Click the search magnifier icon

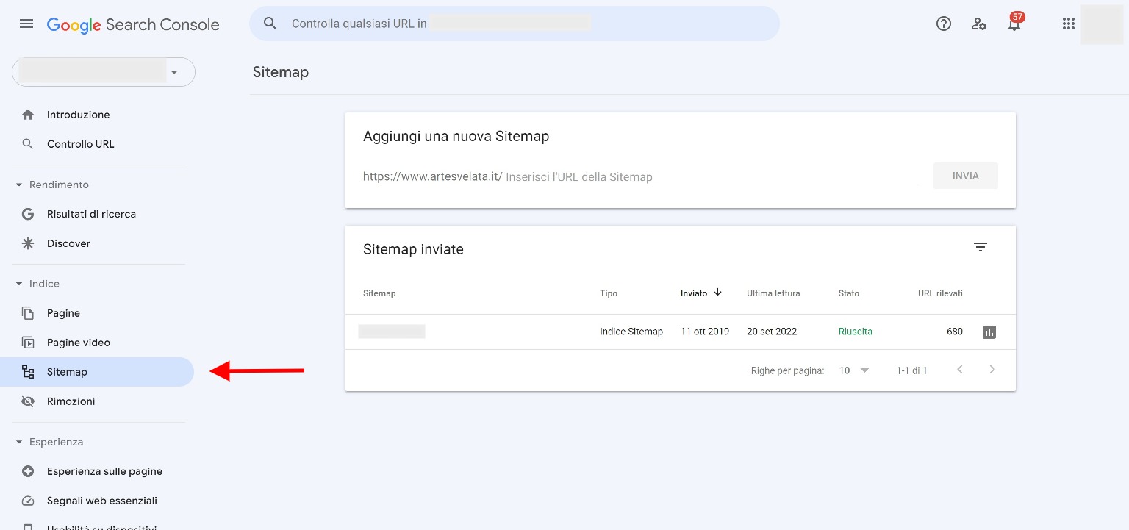coord(270,24)
